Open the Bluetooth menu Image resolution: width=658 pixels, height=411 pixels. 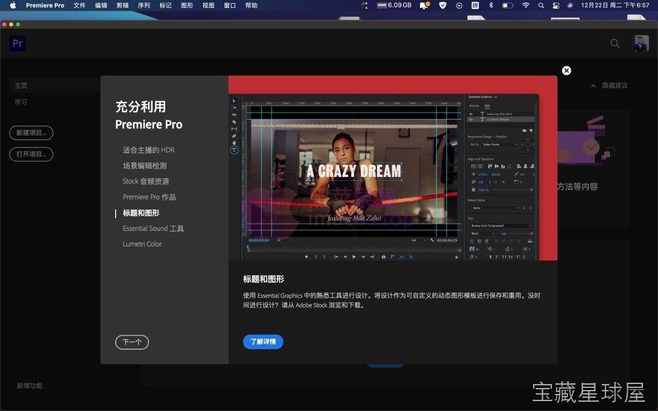pyautogui.click(x=491, y=5)
